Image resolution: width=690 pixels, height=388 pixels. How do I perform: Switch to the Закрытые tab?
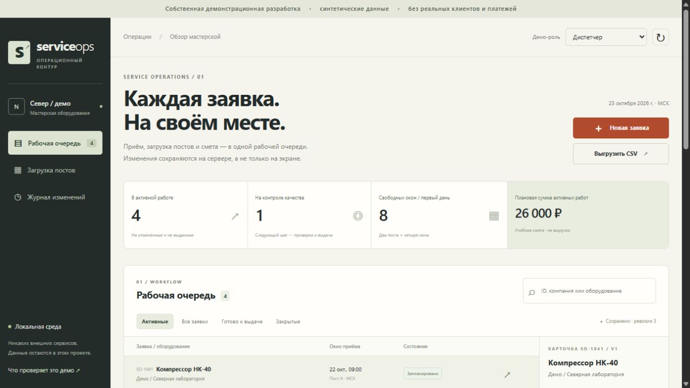click(288, 322)
